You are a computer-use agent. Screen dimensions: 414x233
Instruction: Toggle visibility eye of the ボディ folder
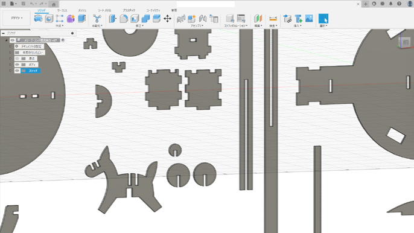pyautogui.click(x=17, y=65)
